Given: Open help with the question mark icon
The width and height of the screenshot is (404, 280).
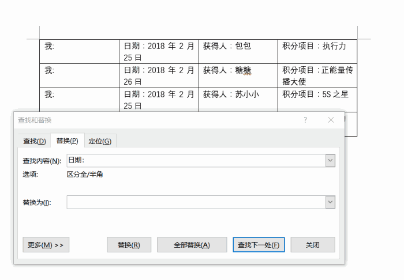Looking at the screenshot, I should point(305,120).
